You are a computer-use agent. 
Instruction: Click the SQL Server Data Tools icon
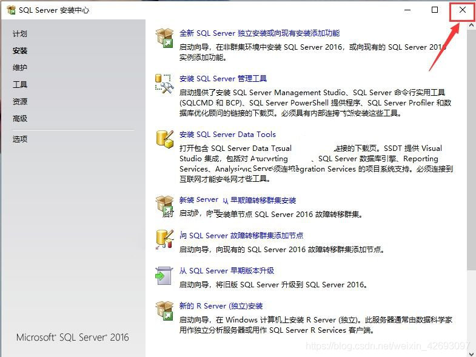point(164,139)
